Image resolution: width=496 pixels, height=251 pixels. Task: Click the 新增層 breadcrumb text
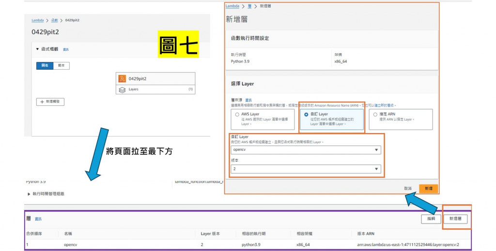265,6
